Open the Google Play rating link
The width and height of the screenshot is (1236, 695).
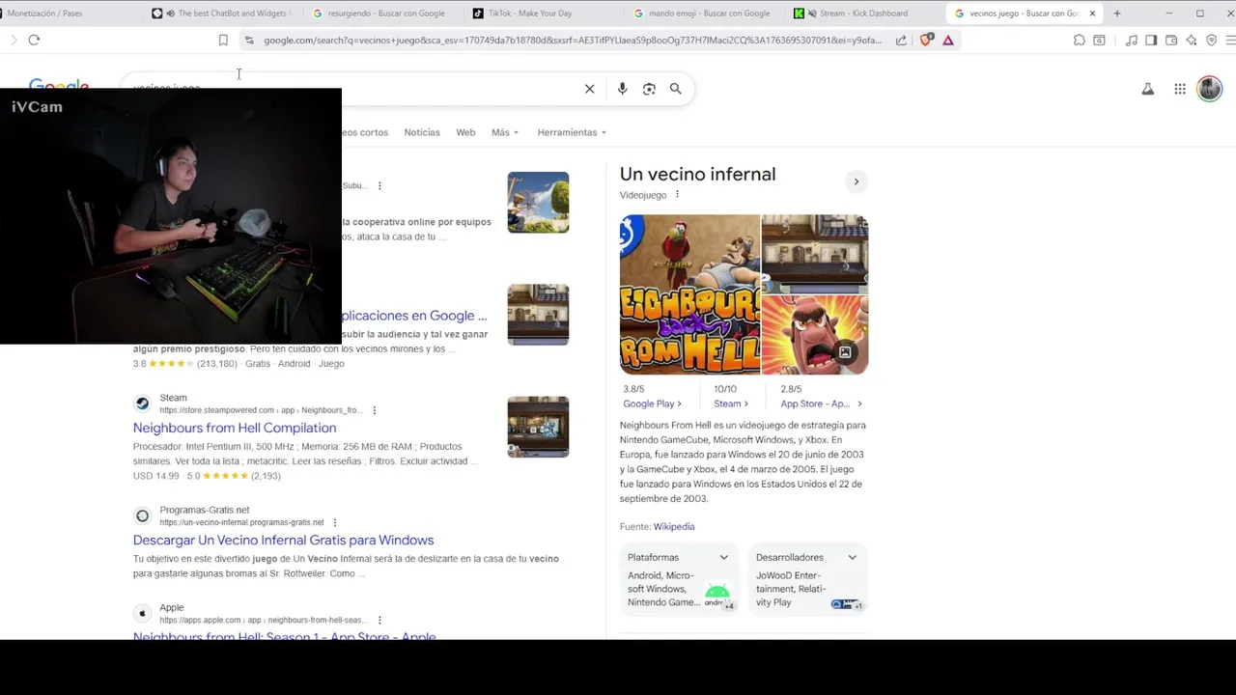652,403
